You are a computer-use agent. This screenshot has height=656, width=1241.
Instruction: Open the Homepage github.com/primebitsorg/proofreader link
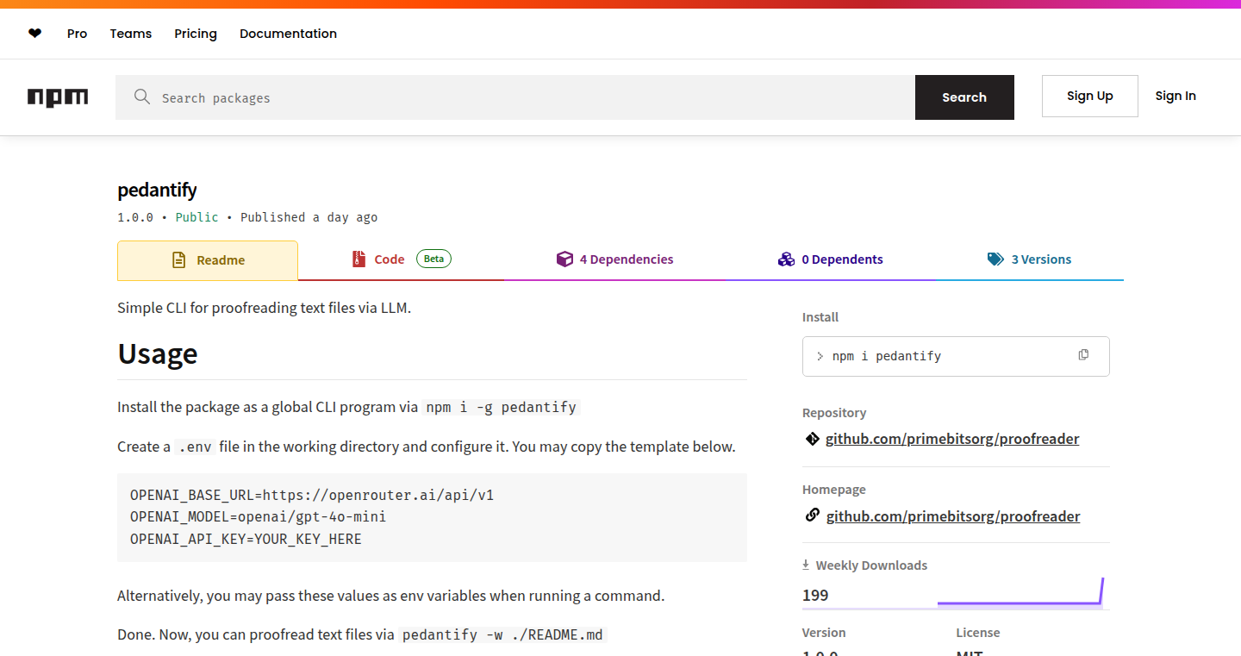tap(953, 516)
